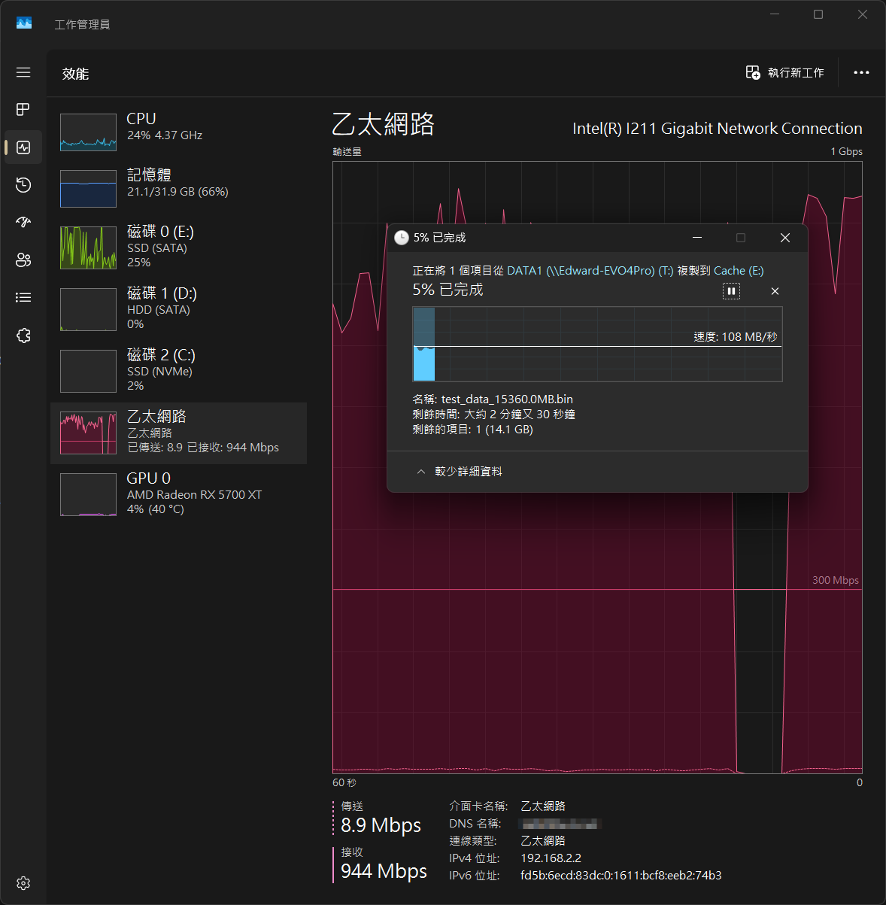Viewport: 886px width, 905px height.
Task: Cancel the copy with the small X
Action: [x=775, y=291]
